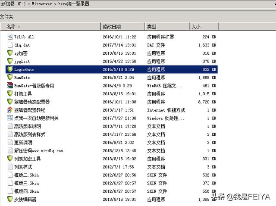Click the 1,633 KB size cell
Screen dimensions: 276x206
click(x=207, y=45)
